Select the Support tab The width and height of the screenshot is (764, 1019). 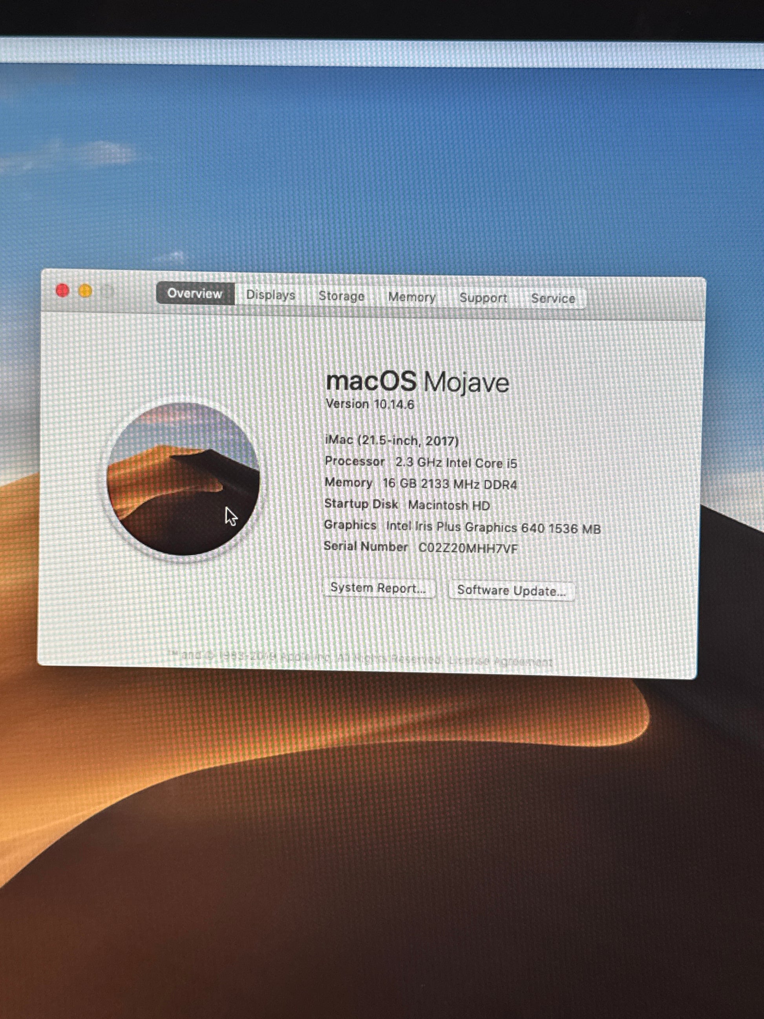[483, 298]
